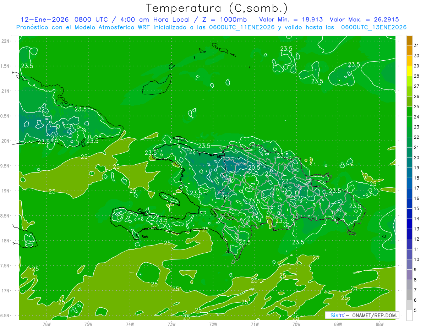Click the '74W' longitude axis label

[x=130, y=324]
